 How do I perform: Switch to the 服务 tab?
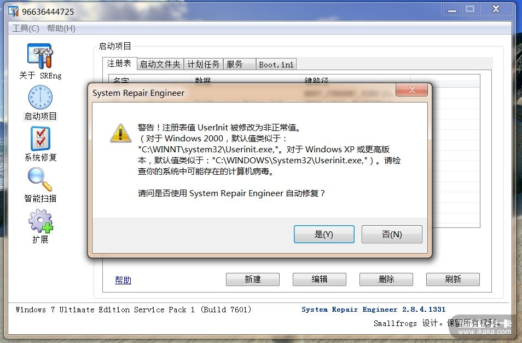click(x=240, y=64)
